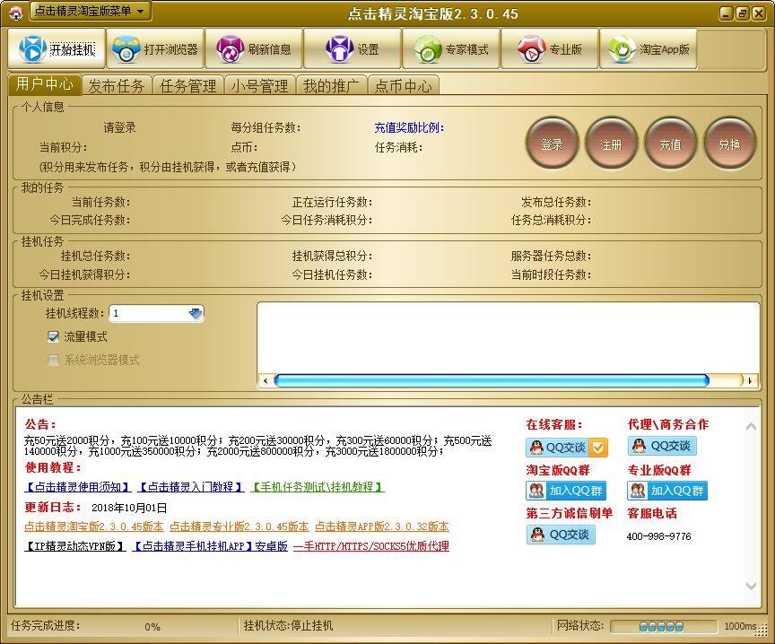Select the 刷新信息 icon
The width and height of the screenshot is (775, 644).
click(257, 49)
